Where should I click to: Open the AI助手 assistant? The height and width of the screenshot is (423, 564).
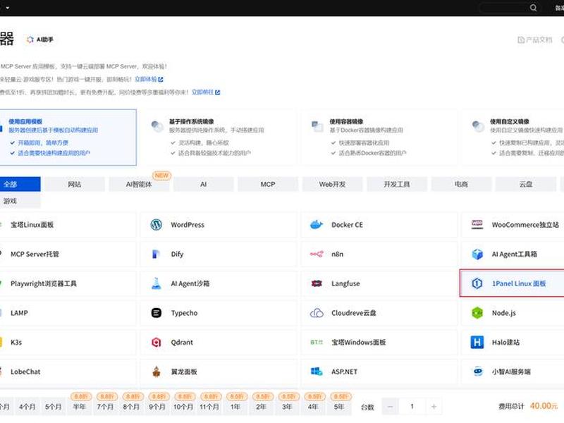click(x=39, y=39)
